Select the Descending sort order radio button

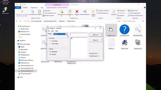[50, 43]
